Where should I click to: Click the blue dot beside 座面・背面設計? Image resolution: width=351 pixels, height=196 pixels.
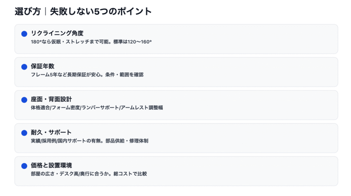pos(24,100)
